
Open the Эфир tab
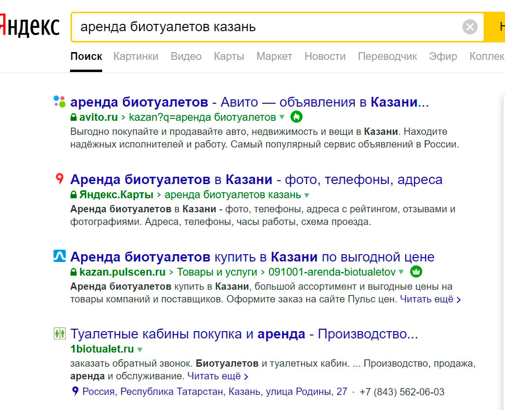443,56
